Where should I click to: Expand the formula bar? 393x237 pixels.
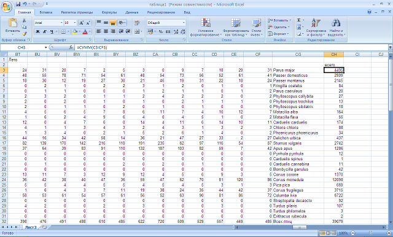click(x=391, y=47)
